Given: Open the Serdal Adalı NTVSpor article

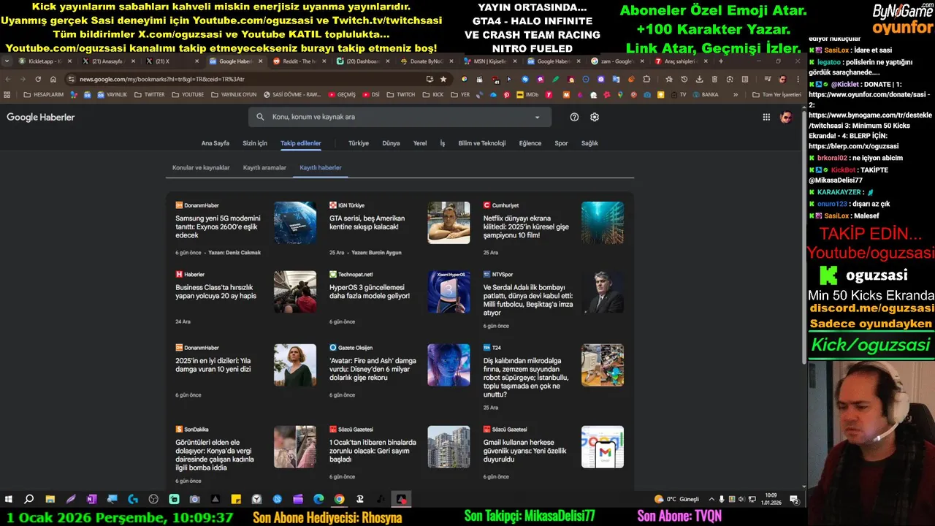Looking at the screenshot, I should tap(528, 300).
